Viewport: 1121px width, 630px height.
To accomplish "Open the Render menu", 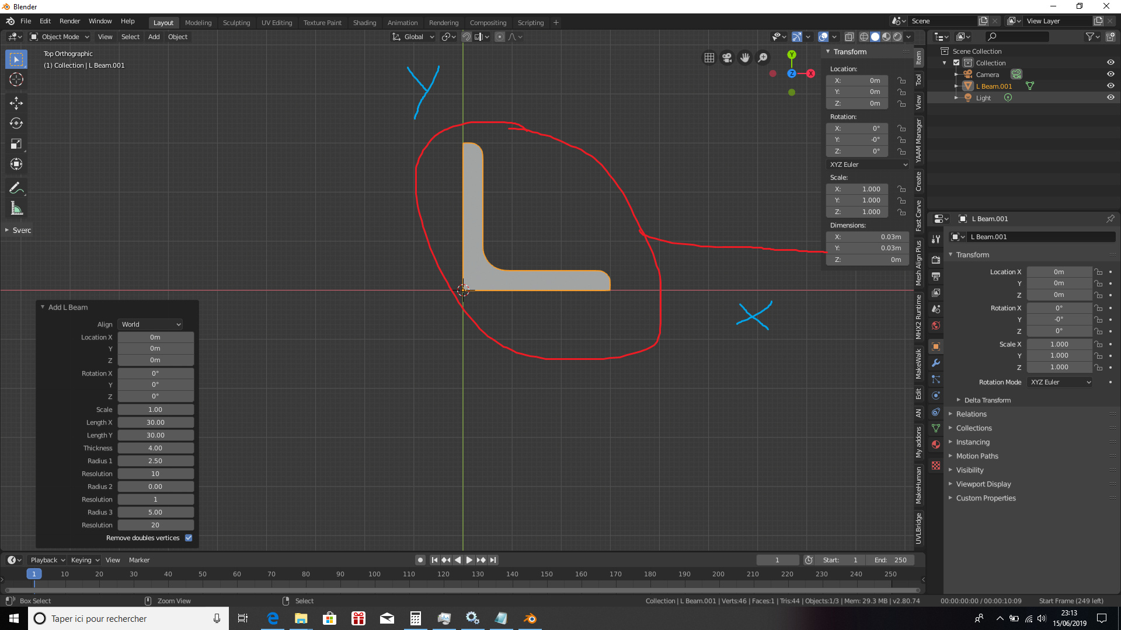I will point(69,21).
